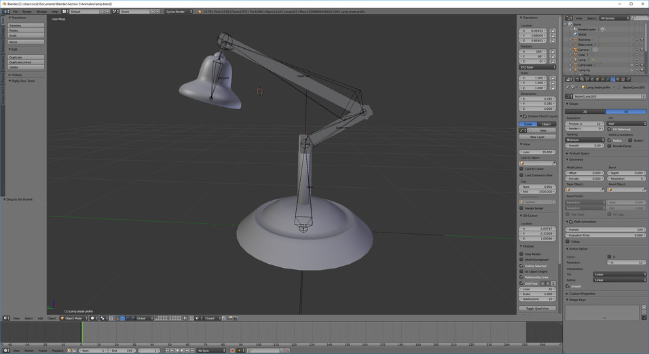Enable the Lock to Cursor checkbox
This screenshot has height=354, width=649.
(521, 169)
